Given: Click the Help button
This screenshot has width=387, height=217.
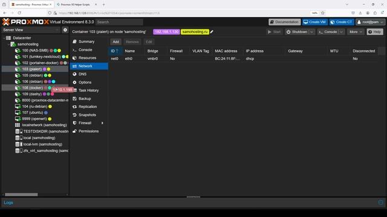Looking at the screenshot, I should click(375, 32).
